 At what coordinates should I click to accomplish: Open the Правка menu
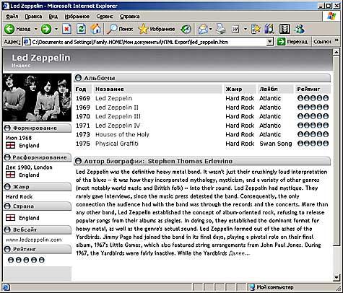coord(33,17)
